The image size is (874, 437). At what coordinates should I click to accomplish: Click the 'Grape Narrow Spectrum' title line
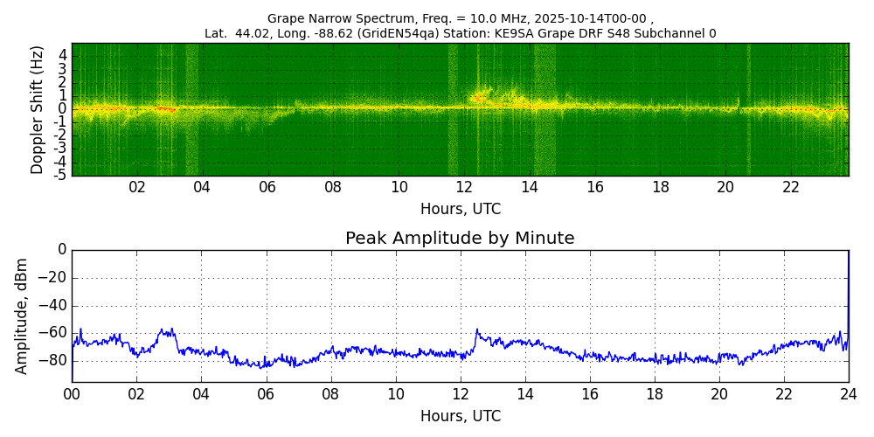pyautogui.click(x=460, y=18)
